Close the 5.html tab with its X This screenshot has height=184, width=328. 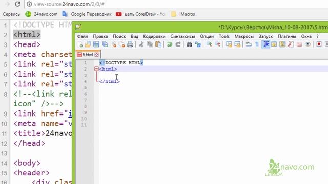pos(96,55)
